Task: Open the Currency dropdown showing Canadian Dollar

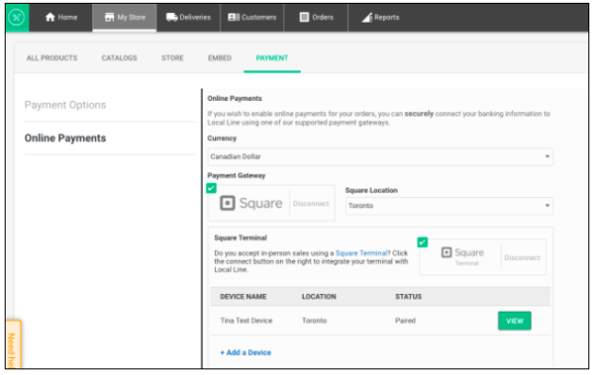Action: (x=380, y=156)
